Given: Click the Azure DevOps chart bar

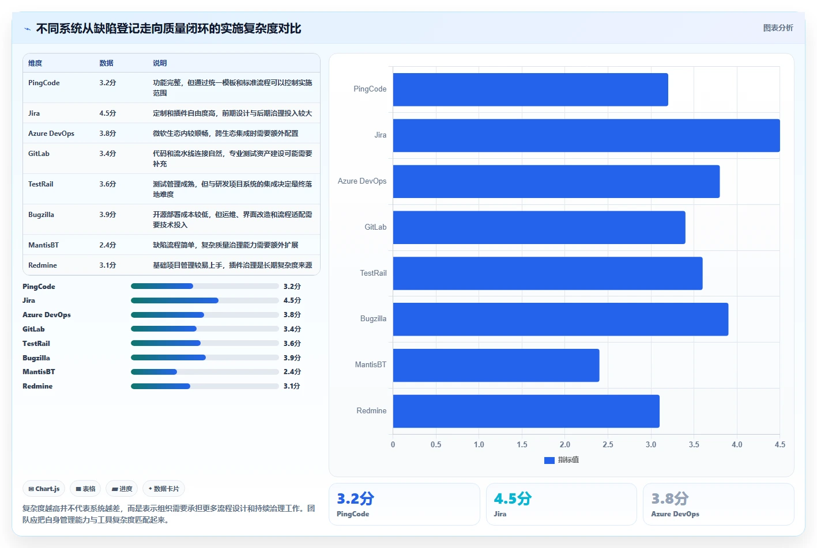Looking at the screenshot, I should point(556,181).
